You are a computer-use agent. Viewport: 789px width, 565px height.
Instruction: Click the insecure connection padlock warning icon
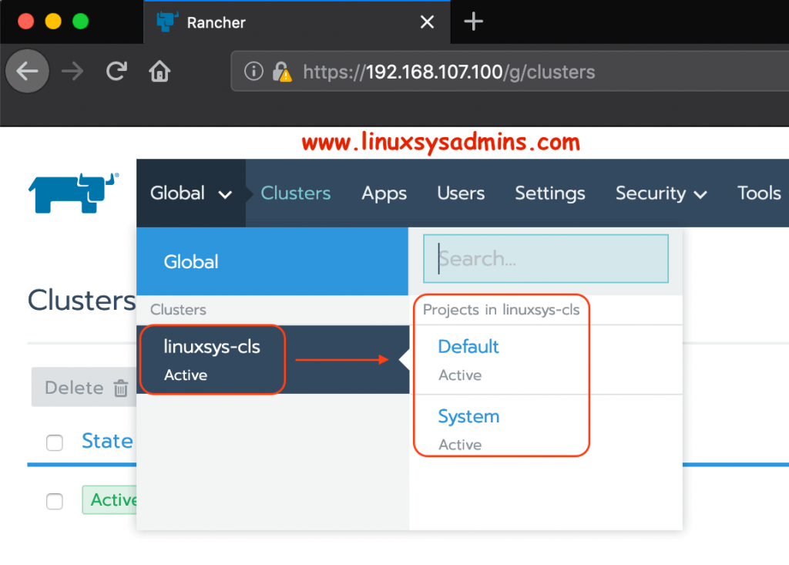pos(282,72)
